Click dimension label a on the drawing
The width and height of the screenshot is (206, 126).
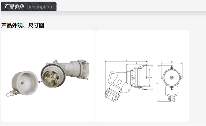pos(126,60)
